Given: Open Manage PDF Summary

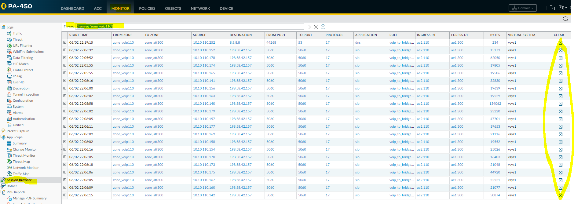Looking at the screenshot, I should pos(30,198).
